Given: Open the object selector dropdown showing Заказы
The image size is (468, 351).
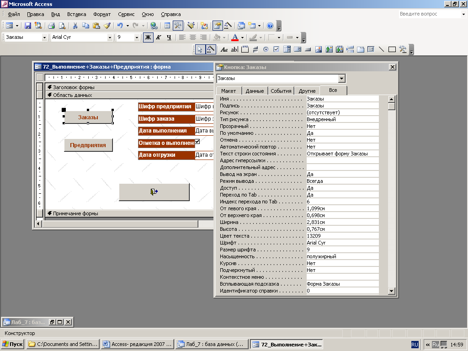Looking at the screenshot, I should [44, 37].
